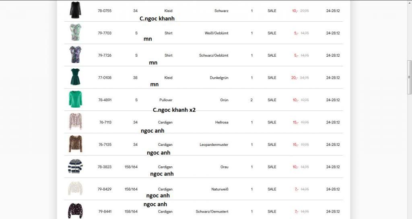Image resolution: width=412 pixels, height=219 pixels.
Task: Click the Pullover item name
Action: (166, 100)
